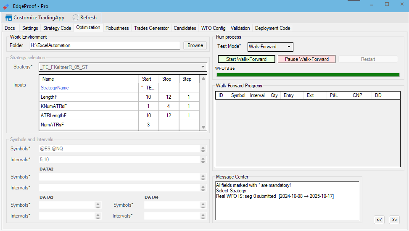Click the Symbol column header
This screenshot has height=231, width=409.
(x=238, y=95)
